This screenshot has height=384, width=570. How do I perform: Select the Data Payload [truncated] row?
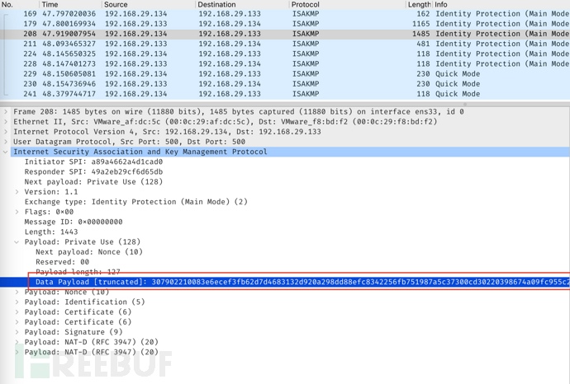tap(285, 282)
